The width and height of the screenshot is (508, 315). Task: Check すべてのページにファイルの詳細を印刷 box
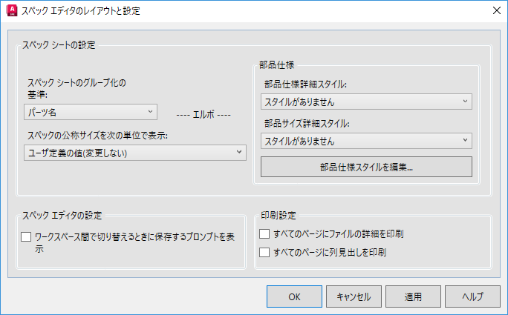click(264, 234)
